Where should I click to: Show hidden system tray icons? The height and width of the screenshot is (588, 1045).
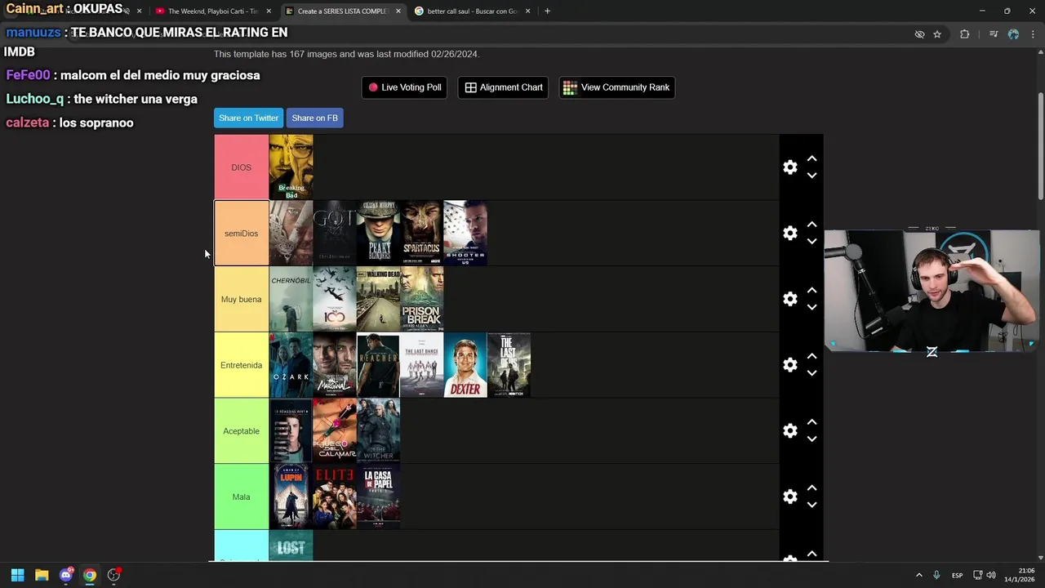coord(918,575)
